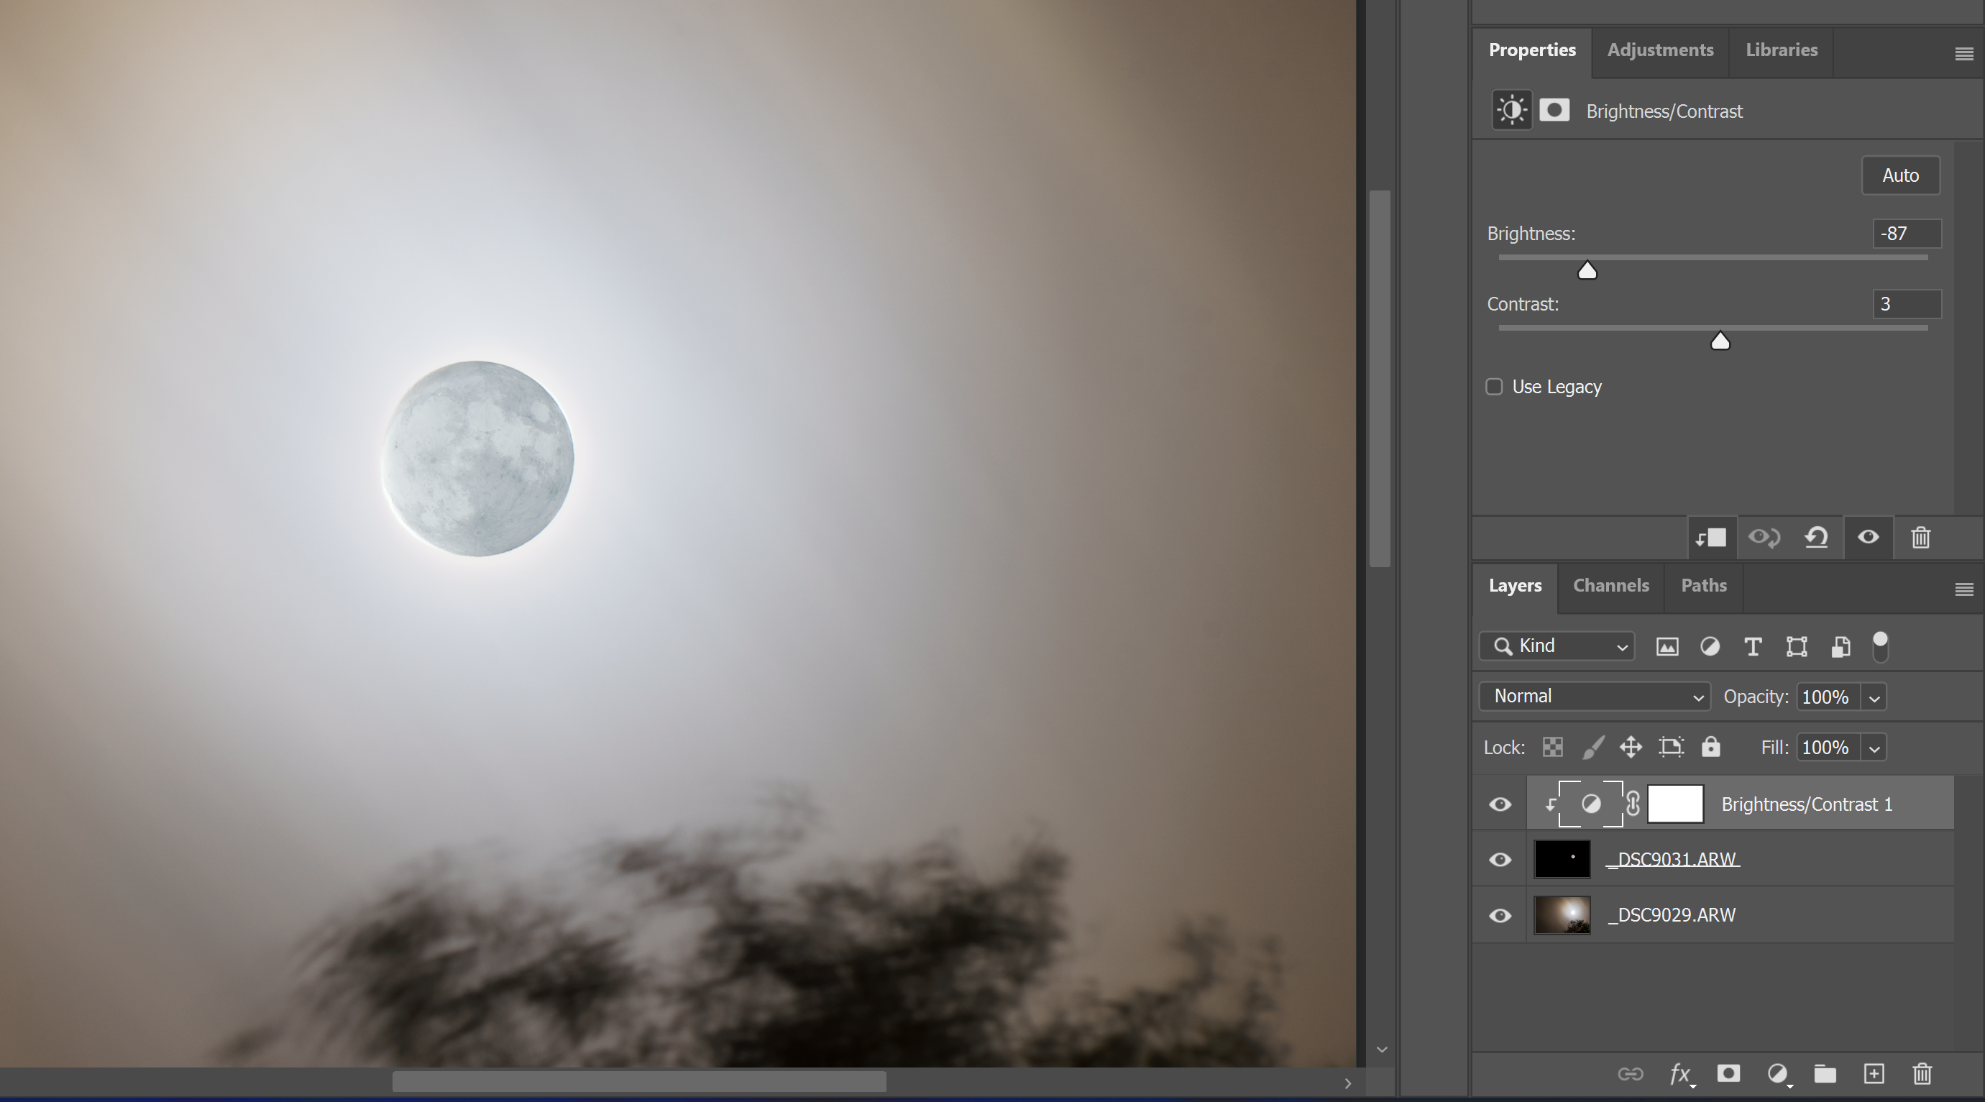Enable the Use Legacy checkbox
The image size is (1985, 1102).
pyautogui.click(x=1493, y=387)
